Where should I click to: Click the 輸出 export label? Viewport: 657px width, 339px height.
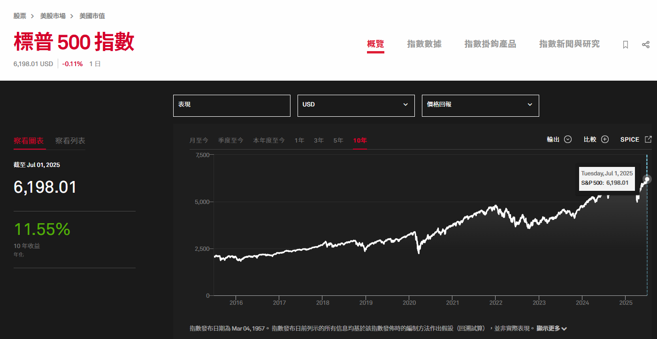pos(553,139)
